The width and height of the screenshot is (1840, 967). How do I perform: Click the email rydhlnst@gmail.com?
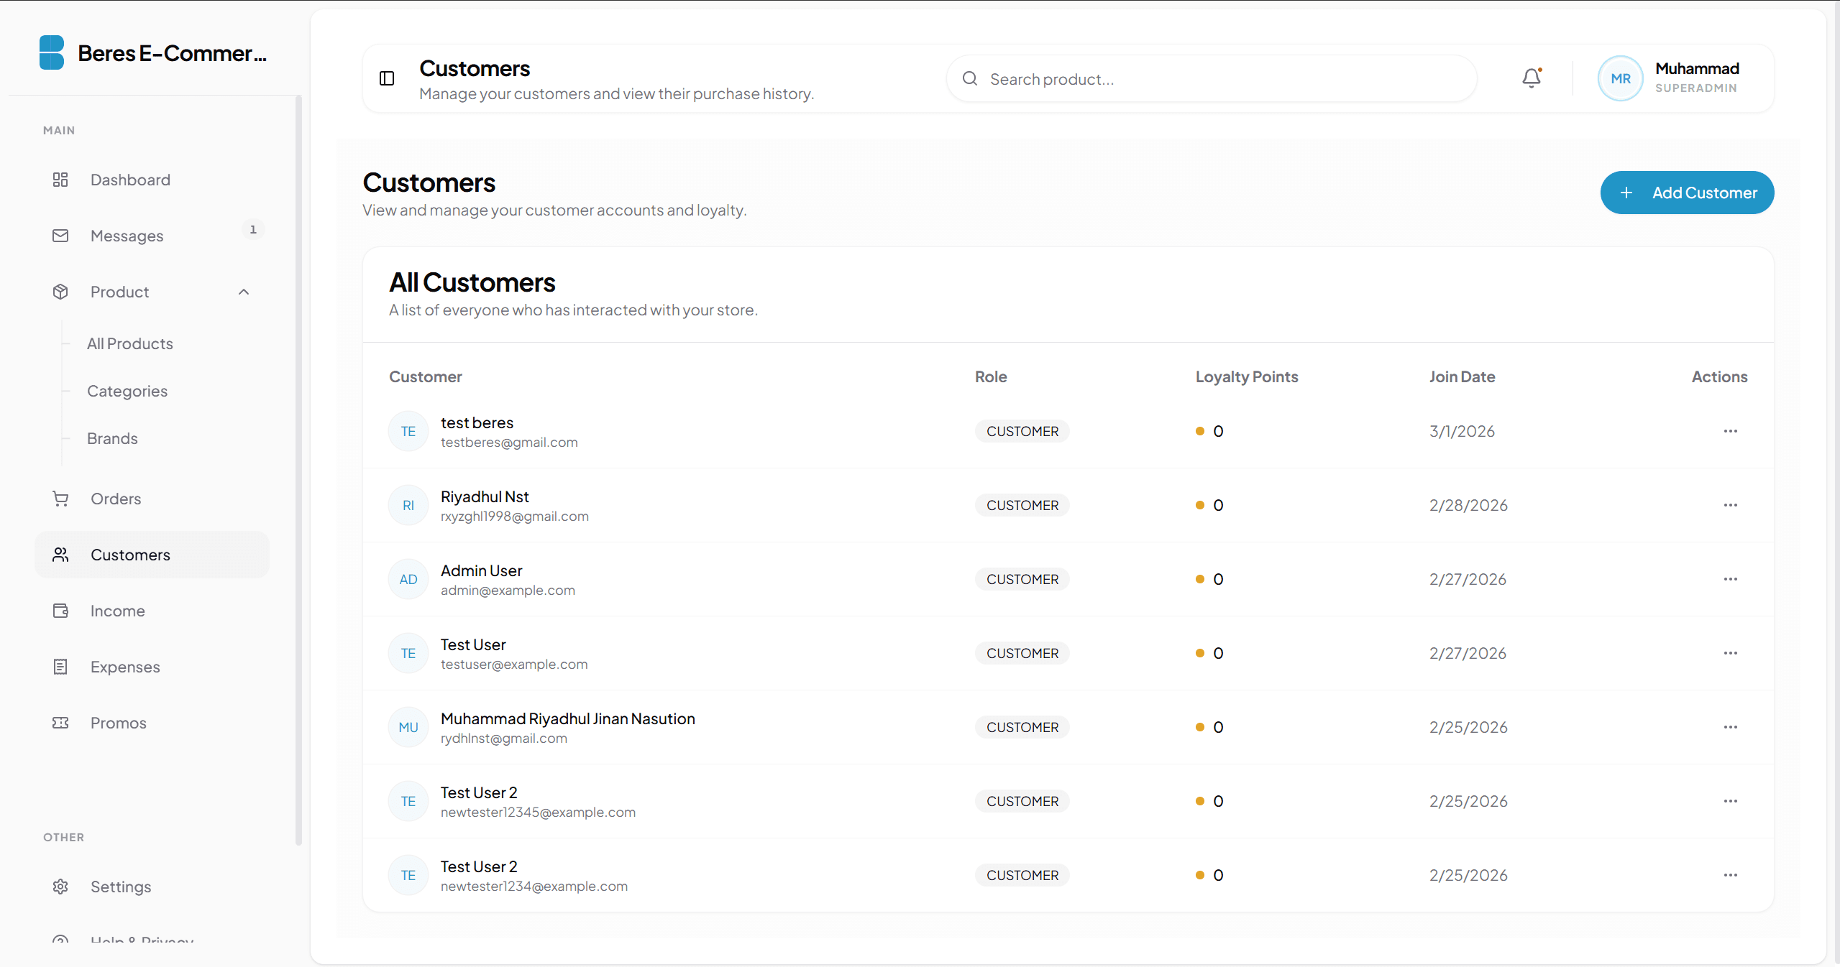[504, 739]
